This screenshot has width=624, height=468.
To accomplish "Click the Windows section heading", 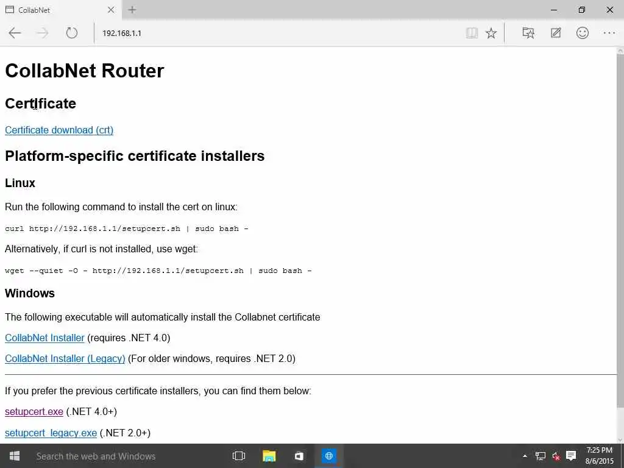I will click(30, 293).
